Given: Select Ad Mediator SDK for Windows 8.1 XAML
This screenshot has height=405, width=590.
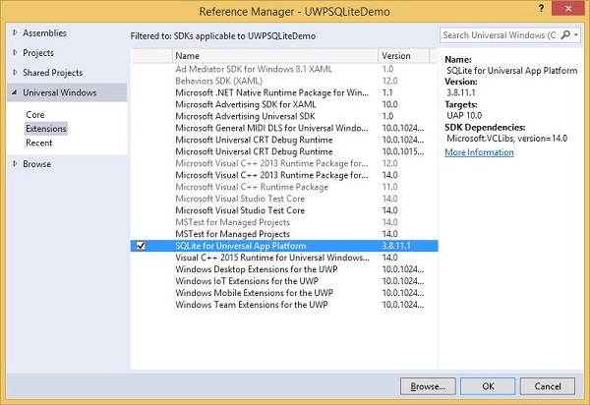Looking at the screenshot, I should point(284,69).
